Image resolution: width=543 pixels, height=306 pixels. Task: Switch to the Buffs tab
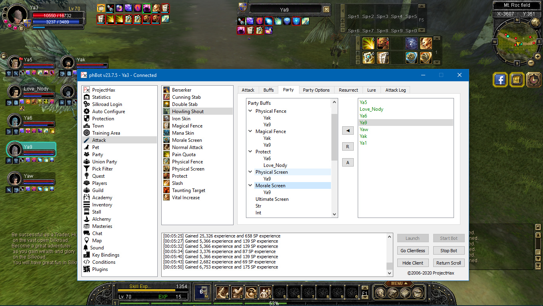268,90
